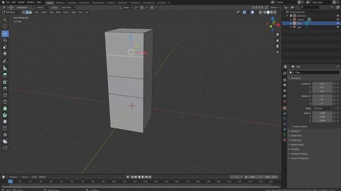The image size is (341, 191).
Task: Switch to the Modeling workspace tab
Action: point(60,3)
